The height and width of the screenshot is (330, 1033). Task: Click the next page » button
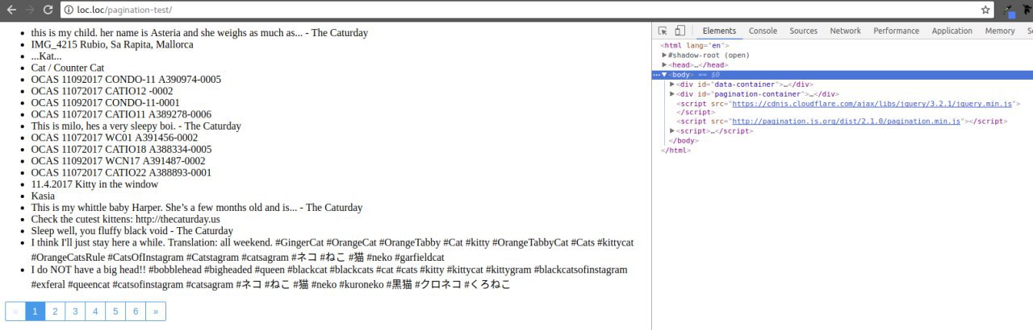click(x=156, y=311)
